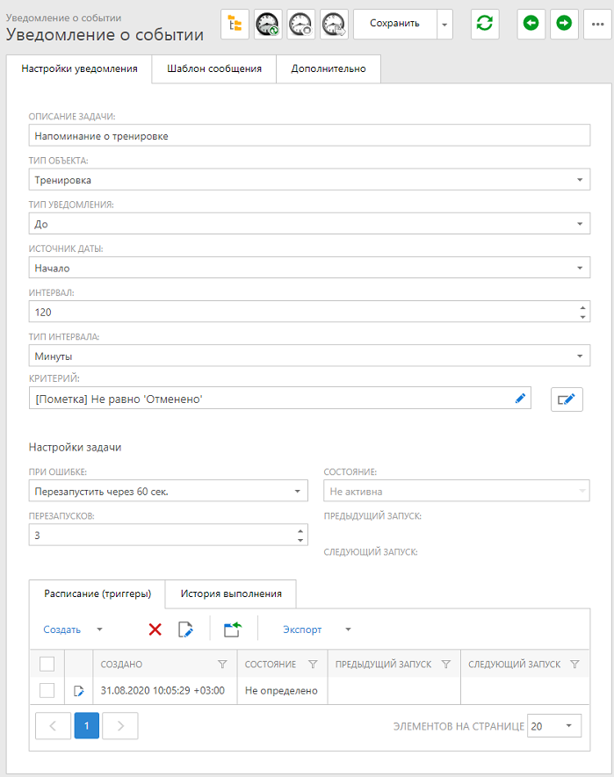
Task: Click the clock icon with green refresh badge
Action: (x=268, y=24)
